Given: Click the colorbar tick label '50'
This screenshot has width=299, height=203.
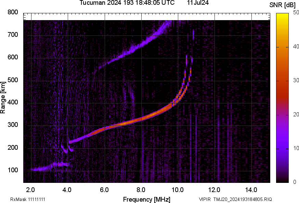Looking at the screenshot, I should click(296, 13).
